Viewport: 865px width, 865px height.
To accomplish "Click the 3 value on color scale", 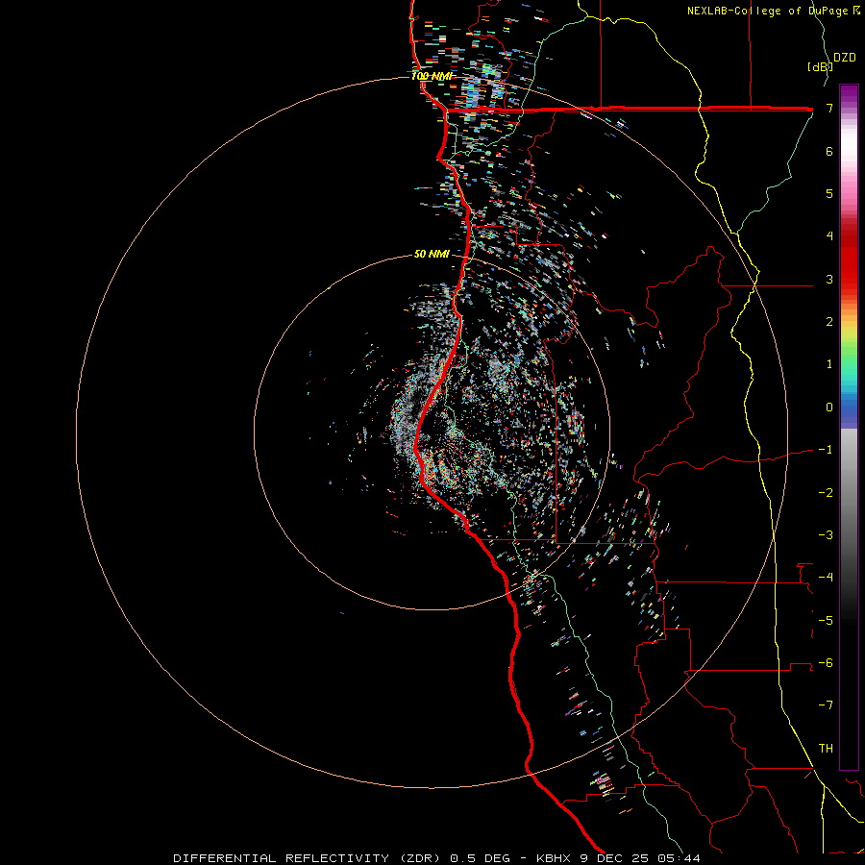I will click(829, 279).
